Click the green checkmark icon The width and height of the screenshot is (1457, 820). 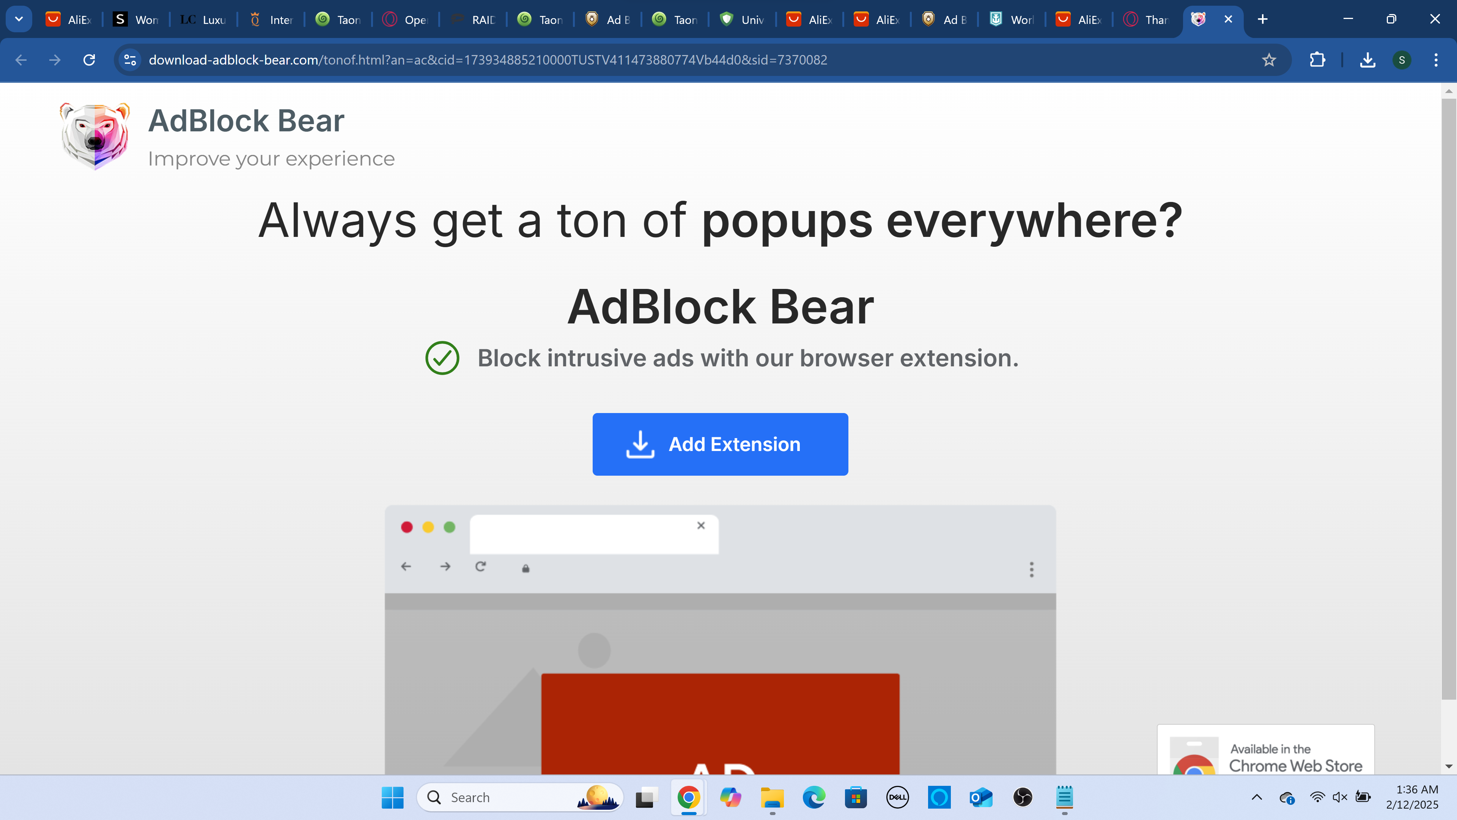click(x=442, y=358)
